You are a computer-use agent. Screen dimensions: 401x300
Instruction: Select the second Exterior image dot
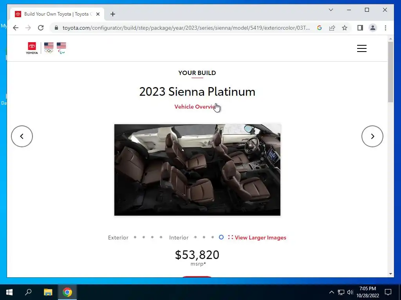click(144, 237)
